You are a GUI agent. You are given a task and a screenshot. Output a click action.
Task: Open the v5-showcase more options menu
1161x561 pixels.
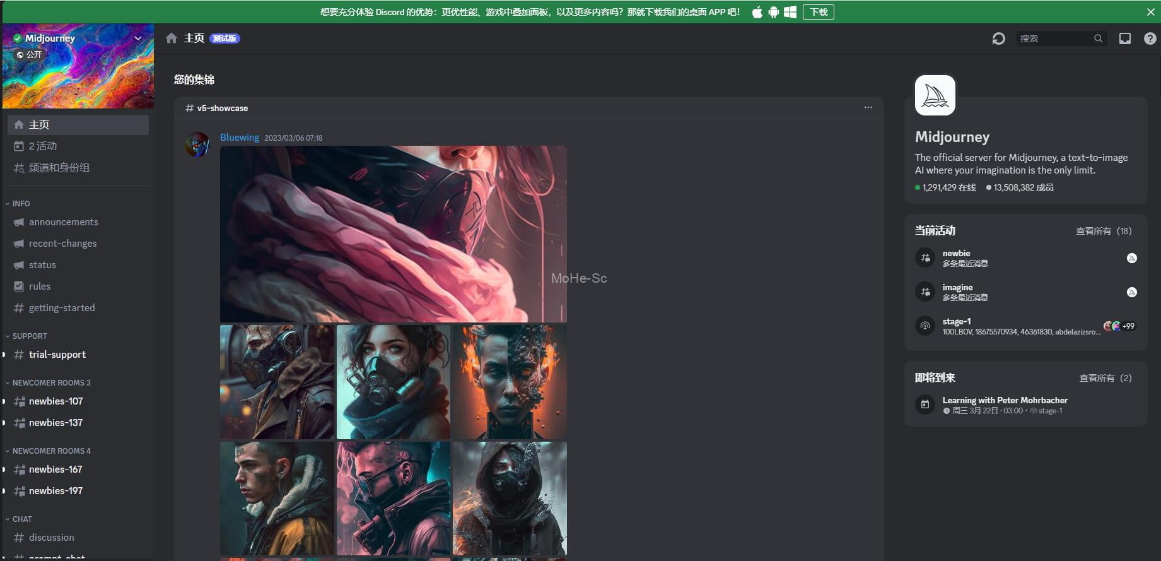(x=868, y=107)
